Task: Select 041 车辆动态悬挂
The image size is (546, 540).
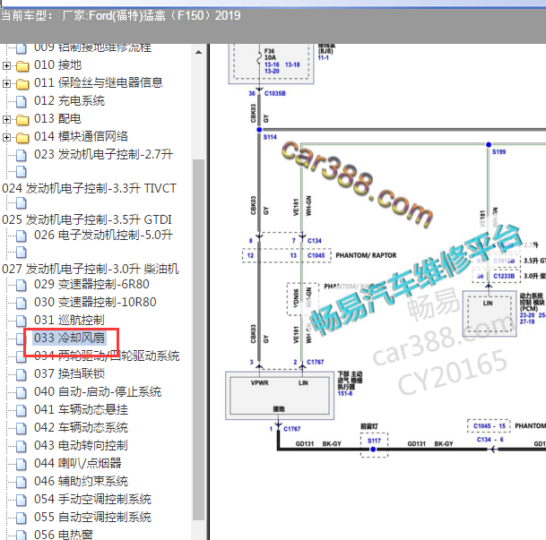Action: [81, 409]
